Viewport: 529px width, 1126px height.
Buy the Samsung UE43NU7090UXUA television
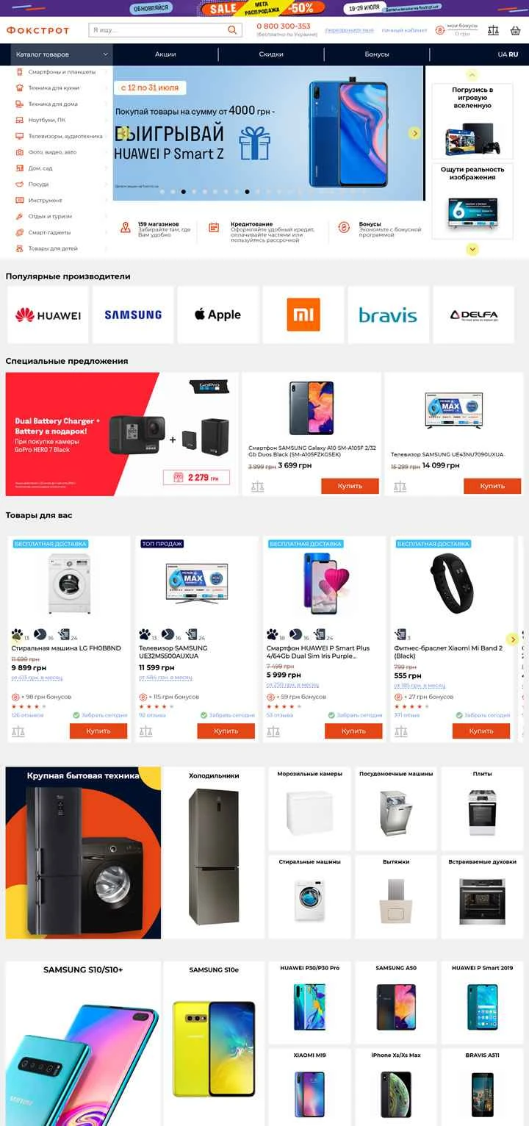[x=492, y=486]
